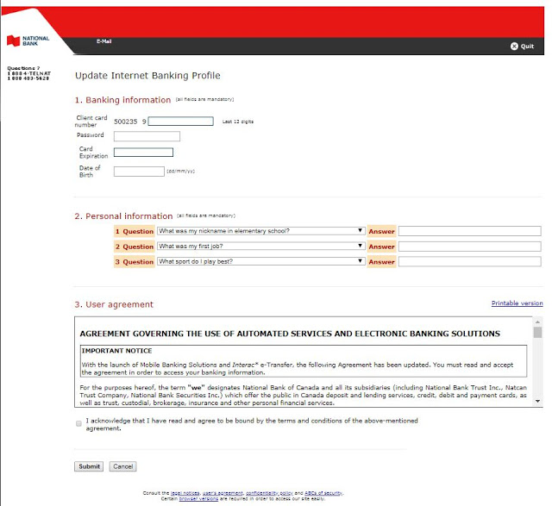
Task: Open the nickname in elementary school dropdown
Action: click(x=260, y=231)
